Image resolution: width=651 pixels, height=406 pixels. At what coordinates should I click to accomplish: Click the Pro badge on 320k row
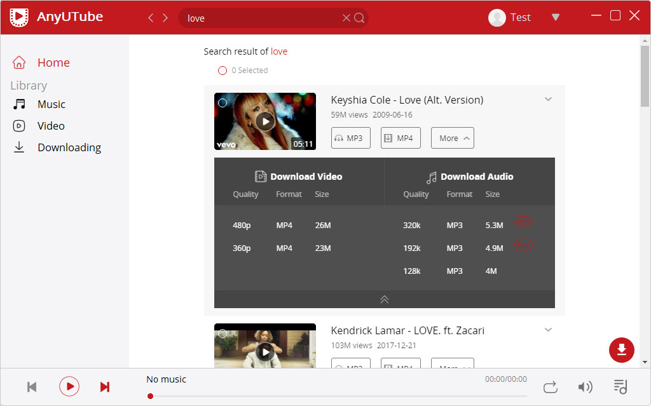pyautogui.click(x=523, y=222)
